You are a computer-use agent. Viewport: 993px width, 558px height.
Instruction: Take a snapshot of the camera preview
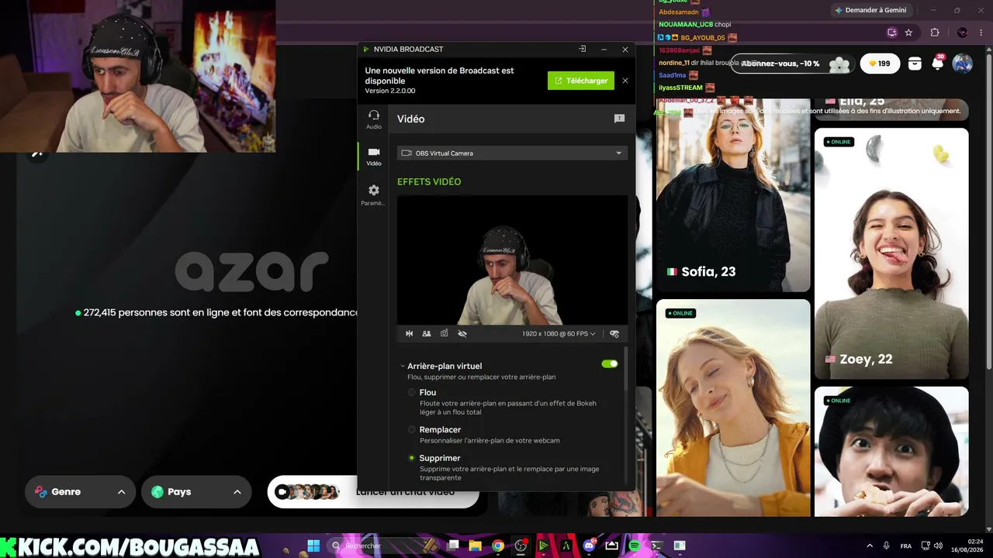pos(445,333)
